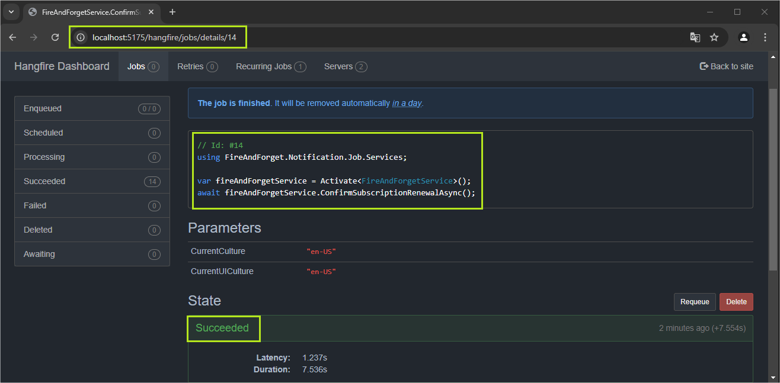Expand the tab search dropdown

[11, 12]
